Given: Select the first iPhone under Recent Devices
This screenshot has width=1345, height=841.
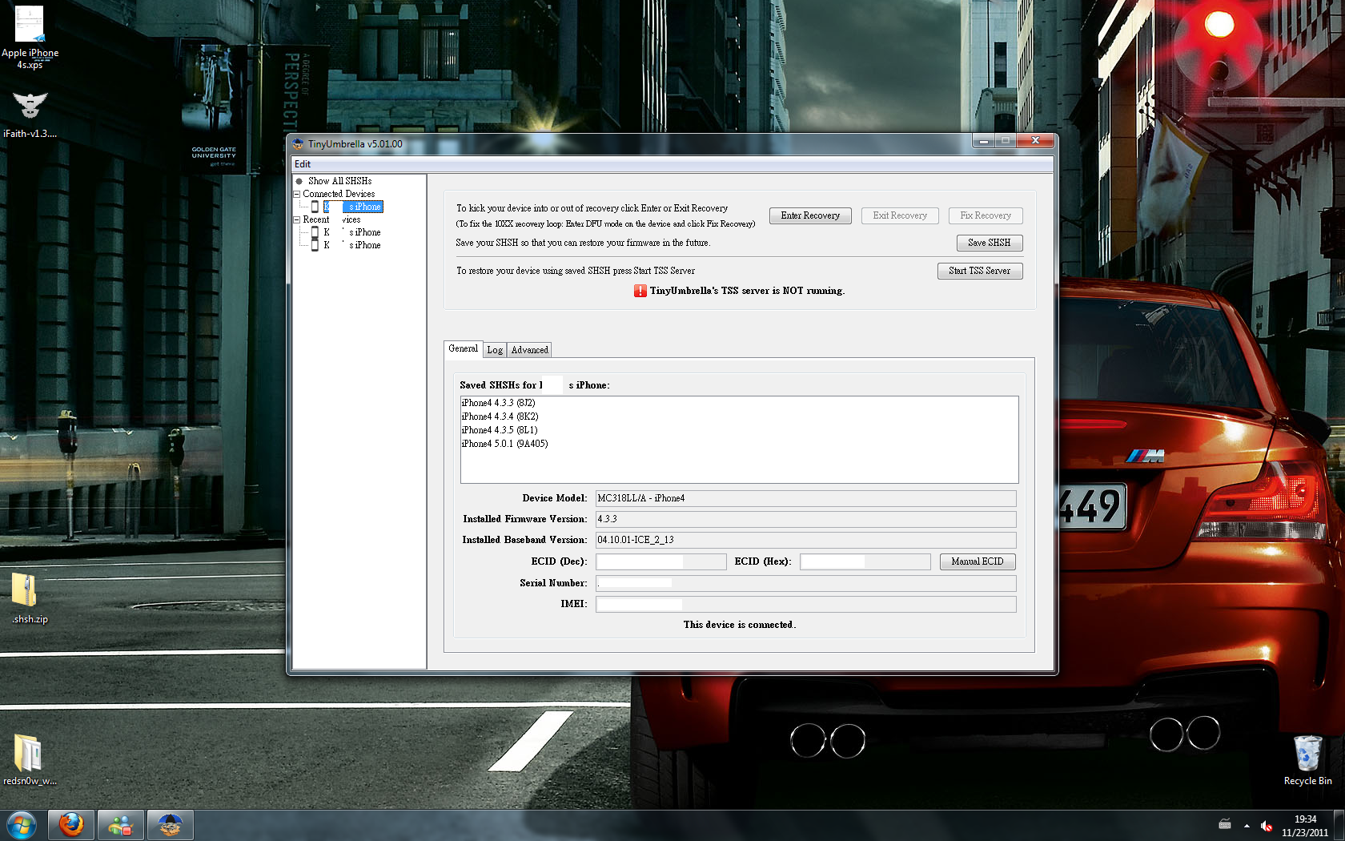Looking at the screenshot, I should (352, 232).
